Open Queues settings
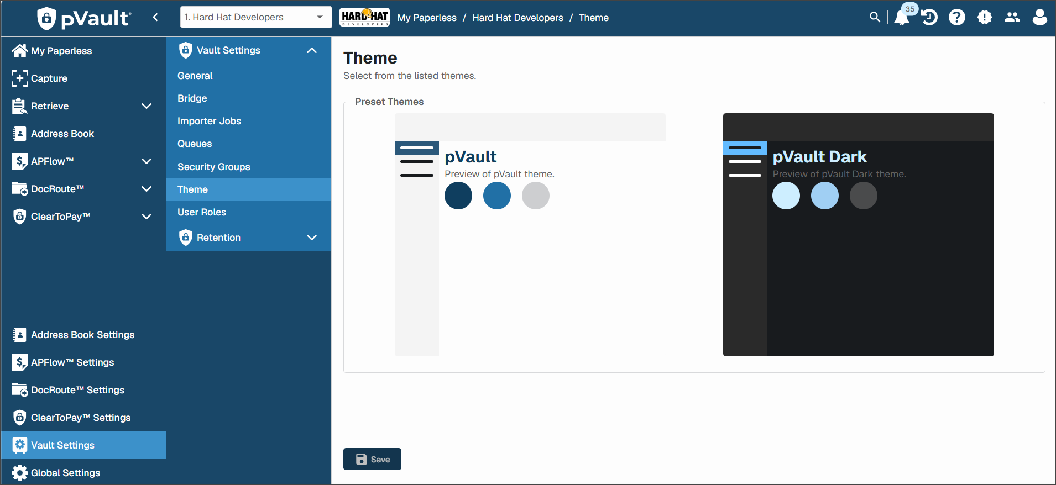The width and height of the screenshot is (1056, 485). [x=249, y=144]
